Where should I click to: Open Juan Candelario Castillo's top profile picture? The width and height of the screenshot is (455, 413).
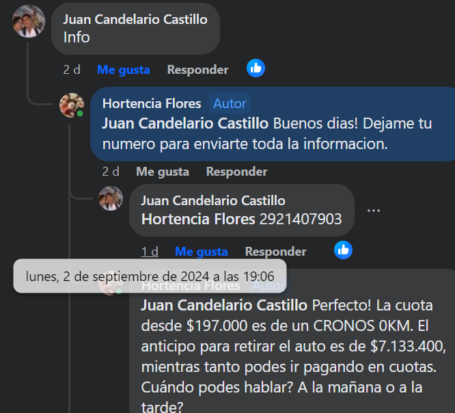coord(29,21)
